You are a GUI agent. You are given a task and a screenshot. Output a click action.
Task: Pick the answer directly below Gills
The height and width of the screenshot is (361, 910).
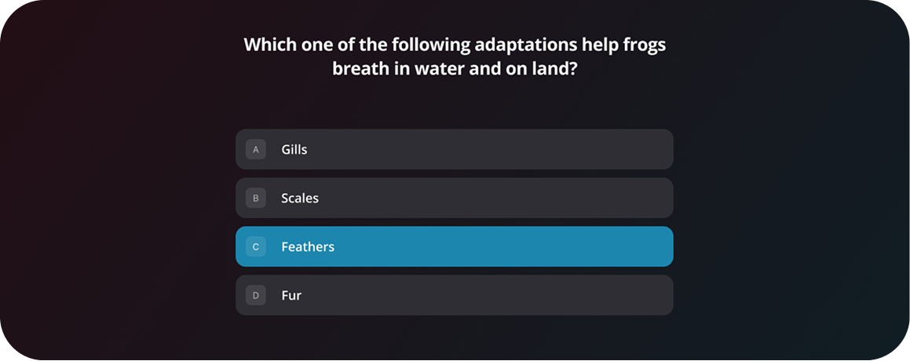click(454, 198)
